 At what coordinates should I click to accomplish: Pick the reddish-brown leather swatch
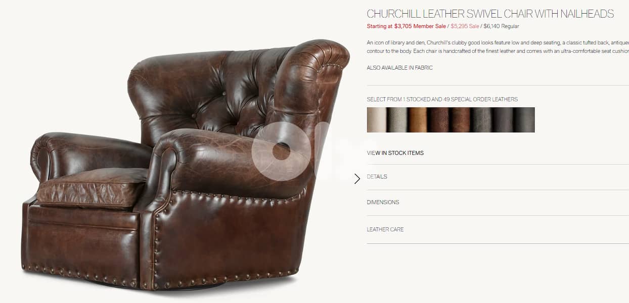pyautogui.click(x=461, y=120)
